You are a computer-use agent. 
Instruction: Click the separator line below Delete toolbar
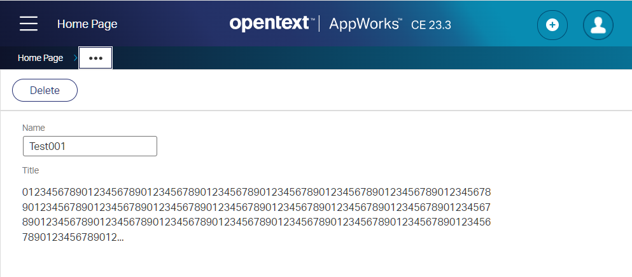click(x=316, y=111)
